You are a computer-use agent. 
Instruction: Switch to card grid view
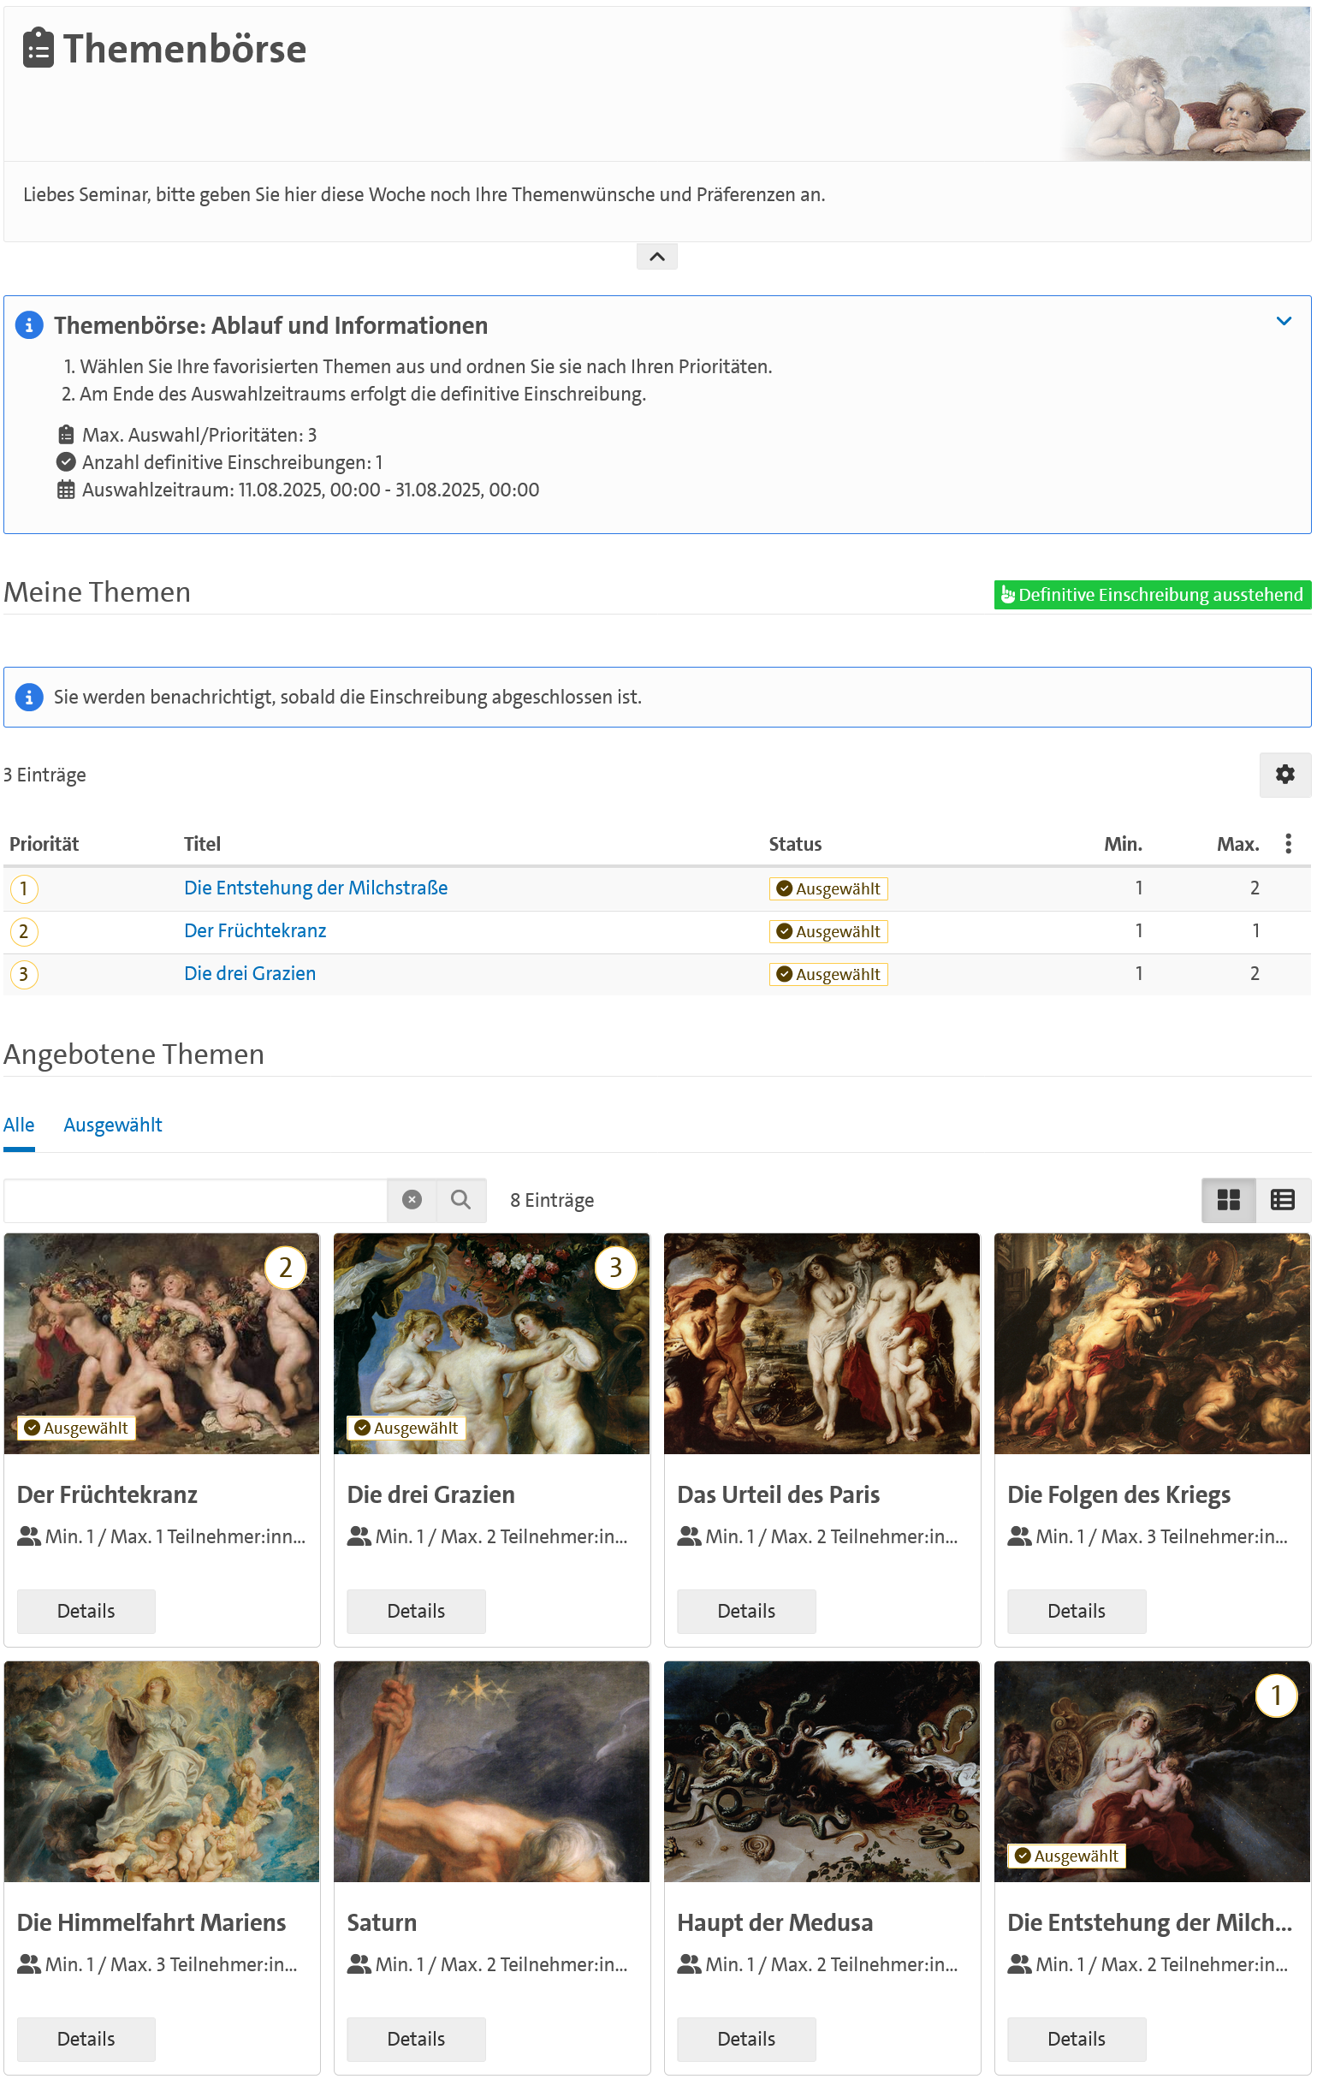pos(1228,1199)
